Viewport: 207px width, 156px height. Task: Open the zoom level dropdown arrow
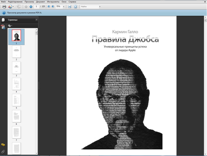coord(64,7)
